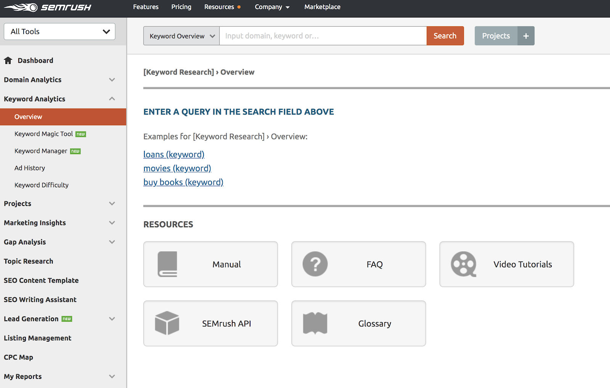Screen dimensions: 610x388
Task: Click the orange dot beside Resources
Action: (x=239, y=7)
